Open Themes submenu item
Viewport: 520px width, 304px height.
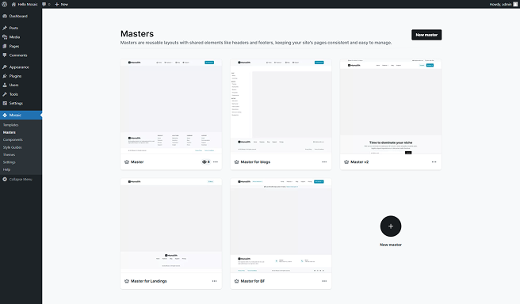[9, 154]
